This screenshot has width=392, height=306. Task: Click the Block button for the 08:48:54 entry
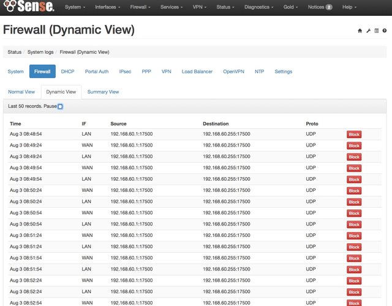354,134
